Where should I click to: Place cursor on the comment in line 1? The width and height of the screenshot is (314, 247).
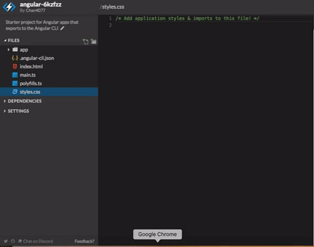187,18
